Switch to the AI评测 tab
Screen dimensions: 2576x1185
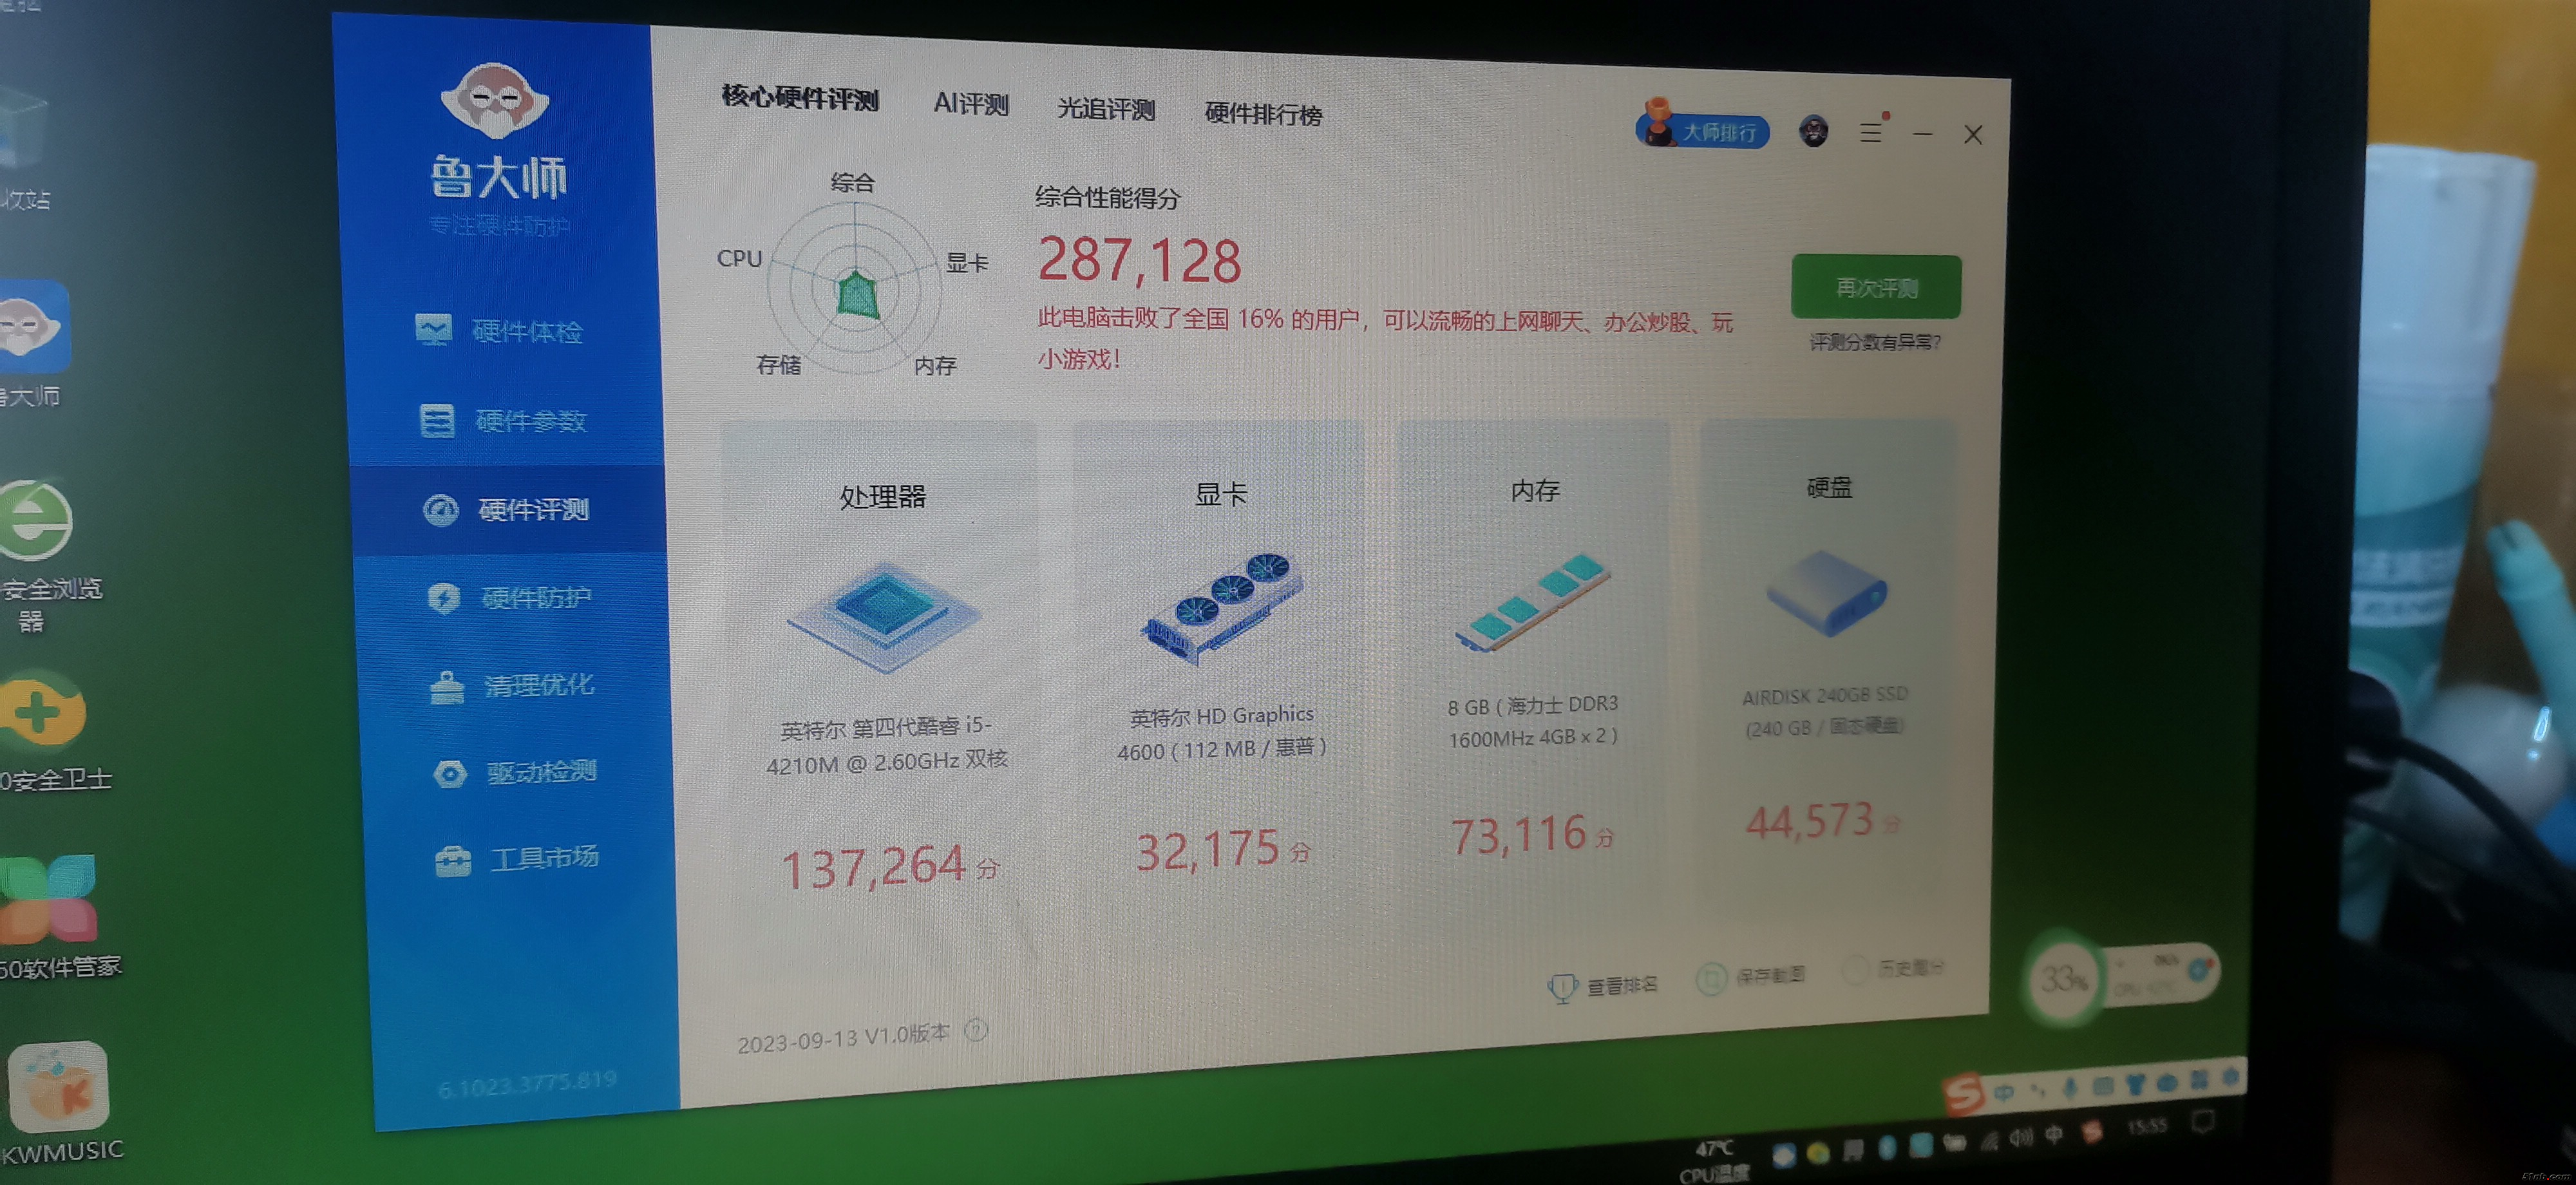point(970,104)
